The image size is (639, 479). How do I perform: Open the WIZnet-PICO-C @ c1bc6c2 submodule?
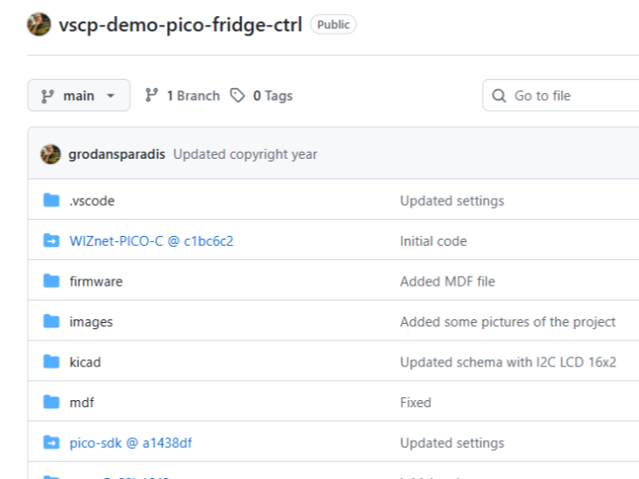pyautogui.click(x=151, y=240)
